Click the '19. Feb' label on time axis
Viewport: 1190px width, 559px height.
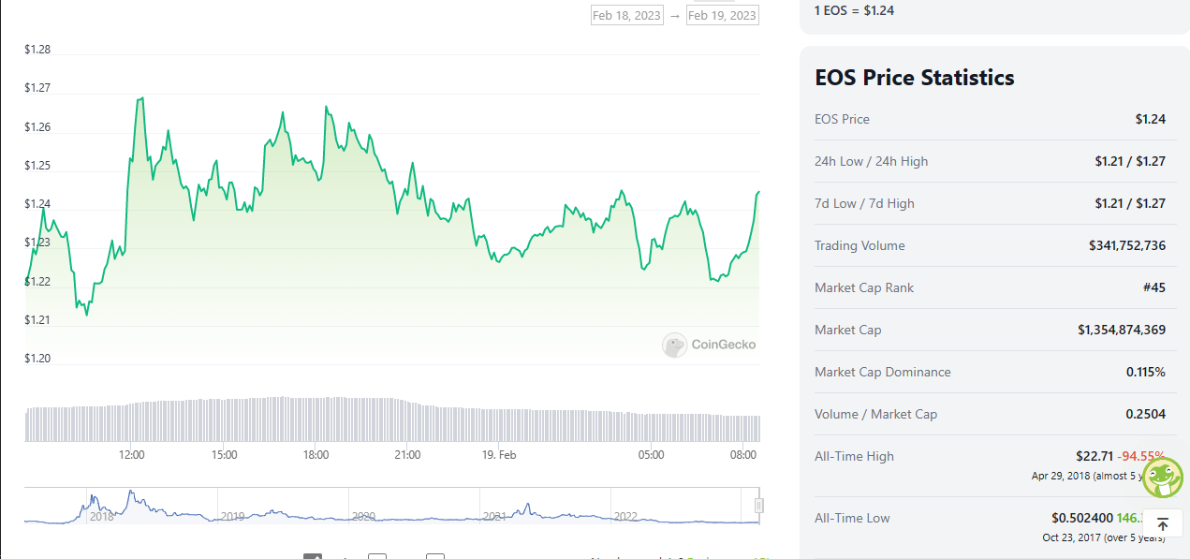(x=498, y=455)
